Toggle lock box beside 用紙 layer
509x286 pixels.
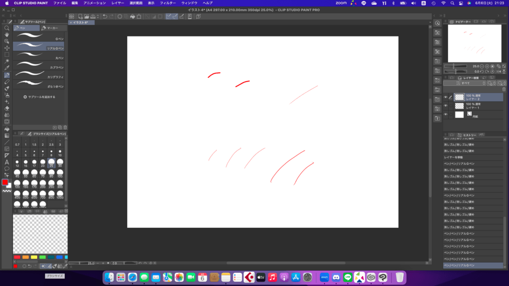(x=451, y=114)
